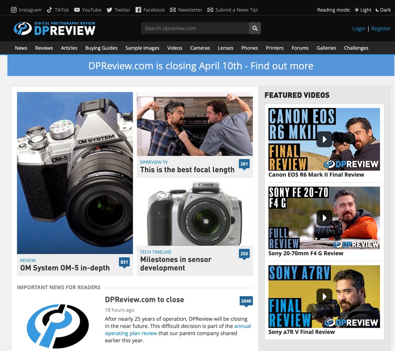Open the Phones navigation item
The height and width of the screenshot is (351, 395).
click(x=249, y=48)
